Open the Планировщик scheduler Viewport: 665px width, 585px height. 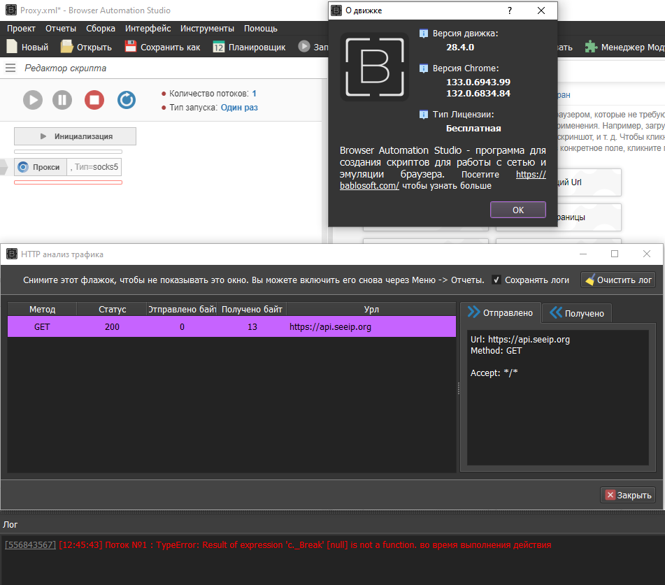pos(249,47)
